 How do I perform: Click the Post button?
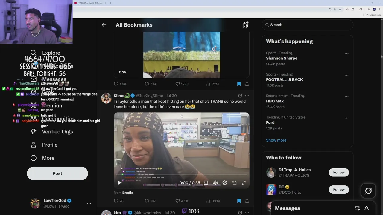[57, 173]
